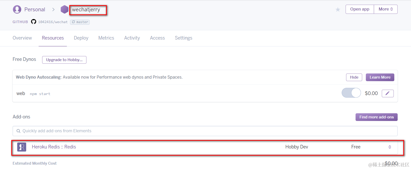Open the Settings tab

(184, 38)
